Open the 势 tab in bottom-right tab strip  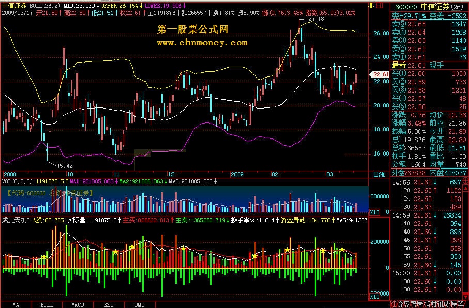point(413,304)
